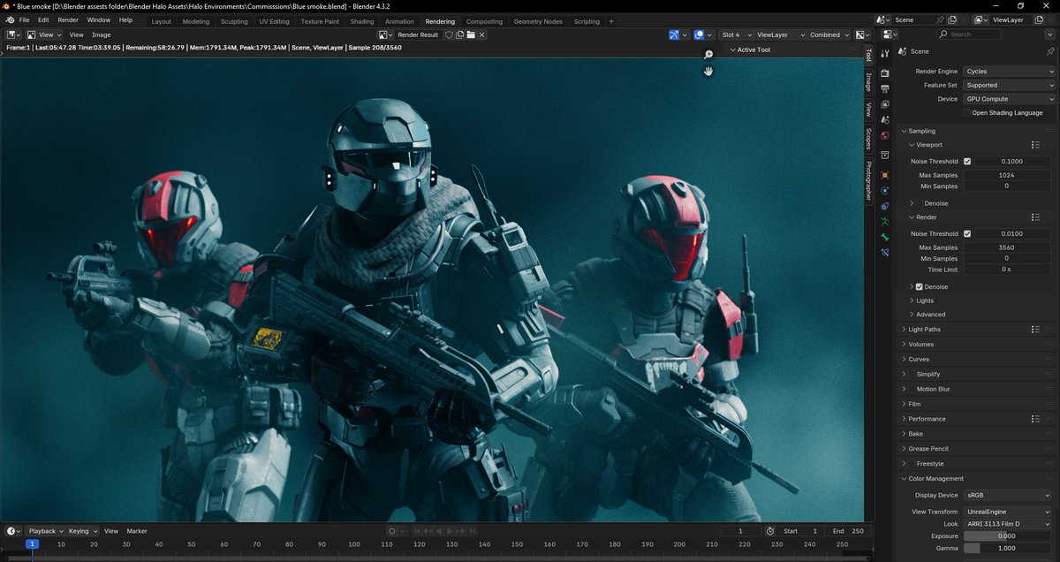Click the zoom magnifier icon in the image viewer

[x=708, y=55]
